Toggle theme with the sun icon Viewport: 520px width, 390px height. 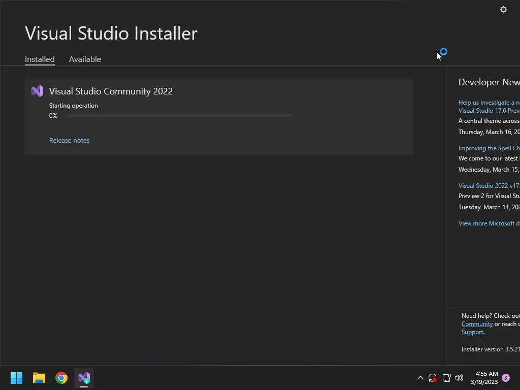point(503,9)
